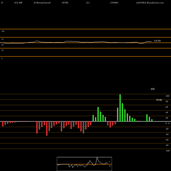Image resolution: width=171 pixels, height=171 pixels.
Task: Select the longest red MR histogram bar
Action: pyautogui.click(x=47, y=129)
